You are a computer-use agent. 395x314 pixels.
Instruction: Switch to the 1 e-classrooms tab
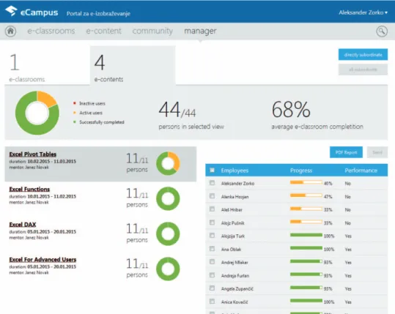pyautogui.click(x=47, y=66)
